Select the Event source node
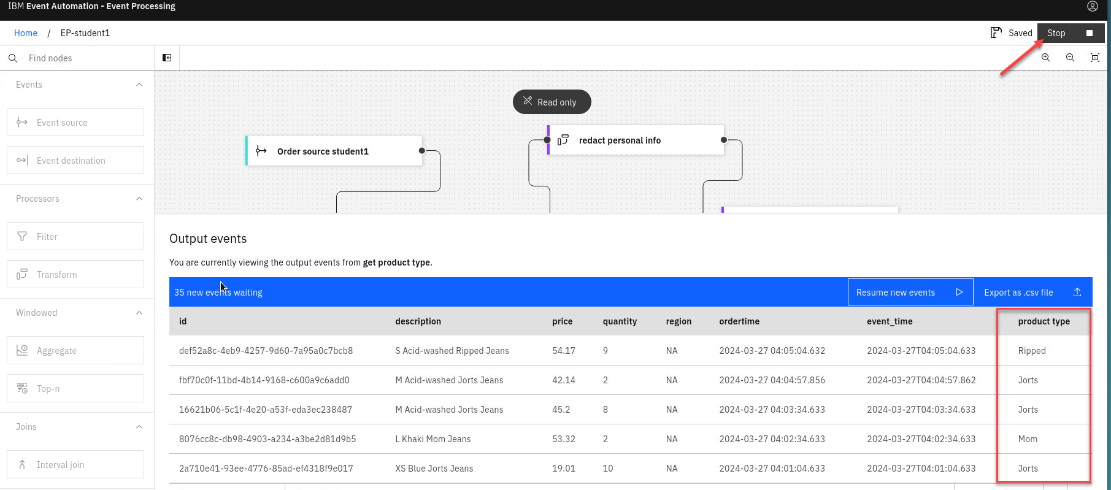The width and height of the screenshot is (1111, 490). 75,123
